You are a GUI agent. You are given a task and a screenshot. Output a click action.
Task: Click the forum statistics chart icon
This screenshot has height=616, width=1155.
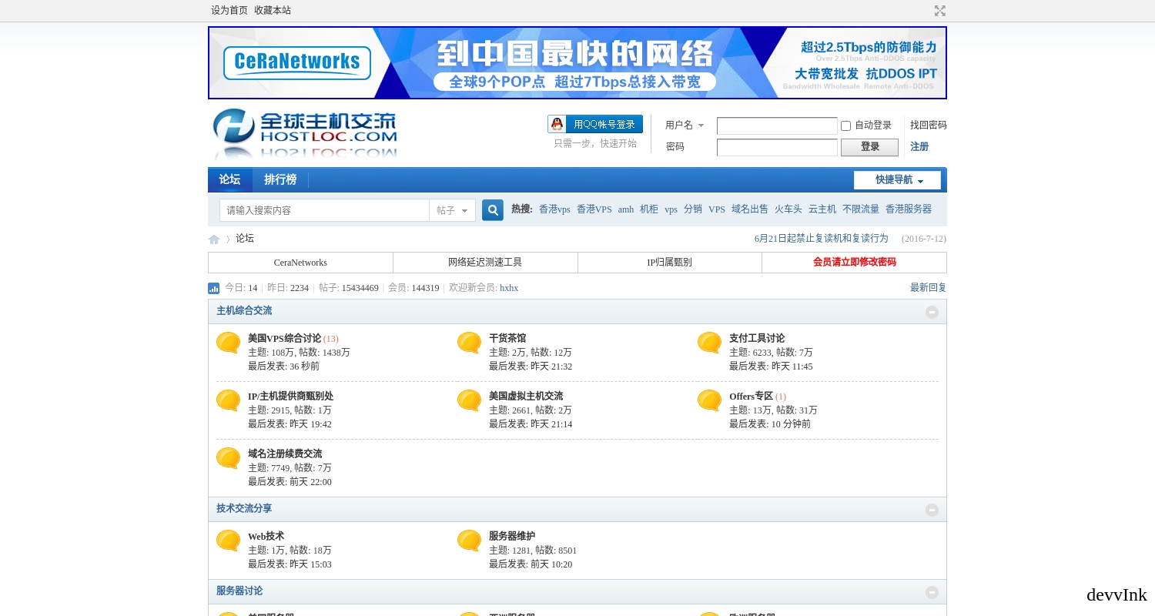pos(214,288)
